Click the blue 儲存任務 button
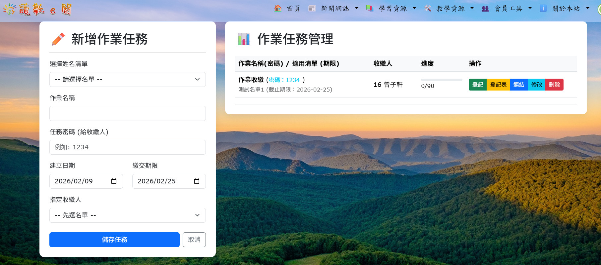Image resolution: width=601 pixels, height=265 pixels. point(114,240)
